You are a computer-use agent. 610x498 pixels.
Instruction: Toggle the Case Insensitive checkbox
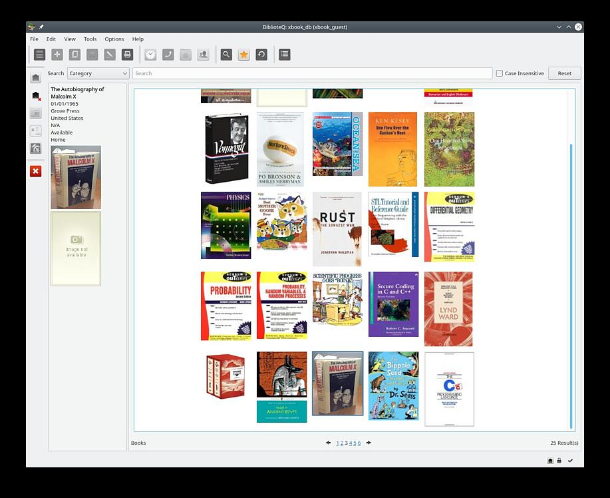pyautogui.click(x=500, y=73)
